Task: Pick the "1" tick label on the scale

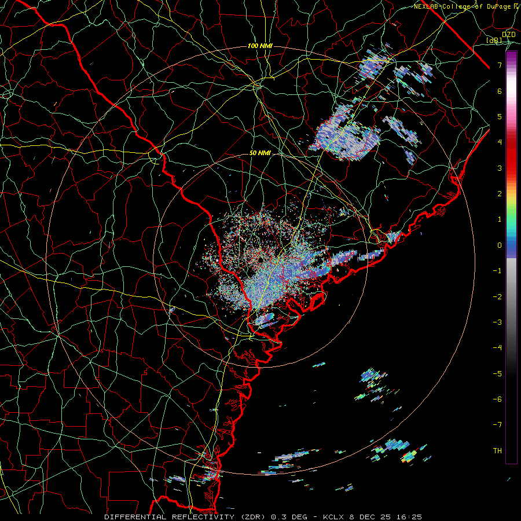Action: click(x=500, y=219)
